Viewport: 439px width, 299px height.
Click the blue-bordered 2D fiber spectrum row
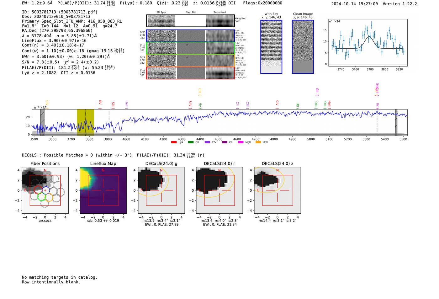coord(191,36)
